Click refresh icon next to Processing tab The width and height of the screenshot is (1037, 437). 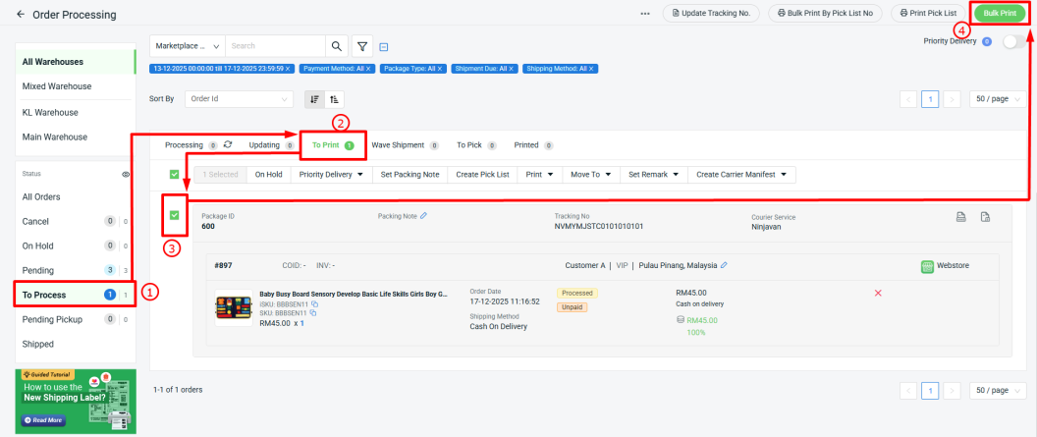pyautogui.click(x=228, y=144)
